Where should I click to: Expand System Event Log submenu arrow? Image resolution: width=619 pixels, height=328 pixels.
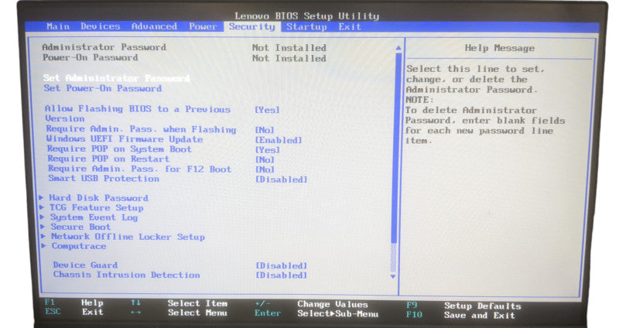pos(43,217)
